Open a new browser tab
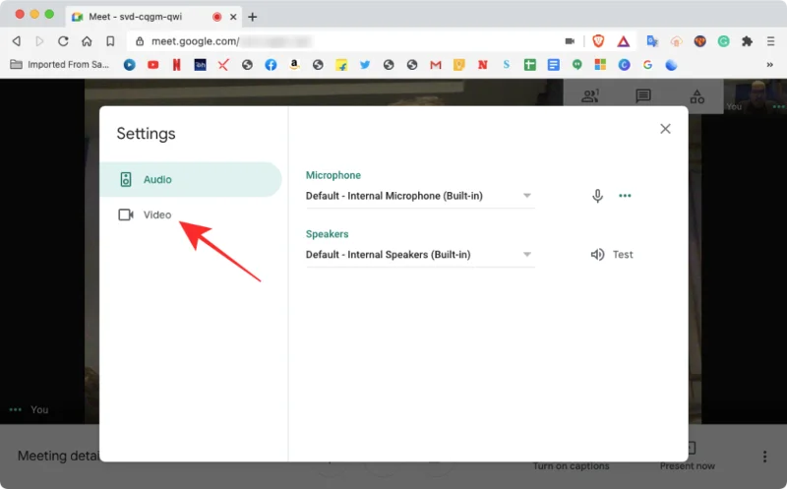The width and height of the screenshot is (787, 489). click(x=253, y=17)
